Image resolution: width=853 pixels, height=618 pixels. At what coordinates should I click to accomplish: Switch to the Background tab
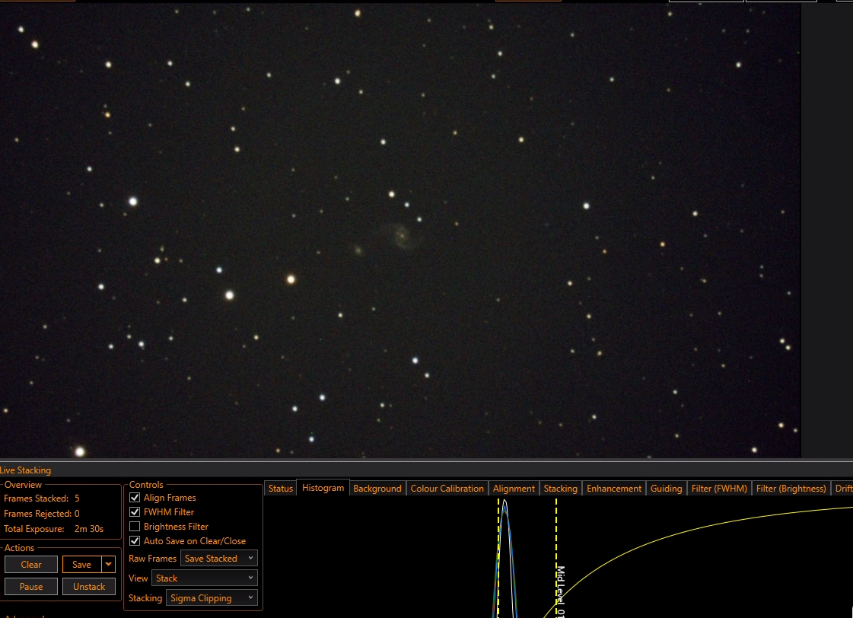377,489
